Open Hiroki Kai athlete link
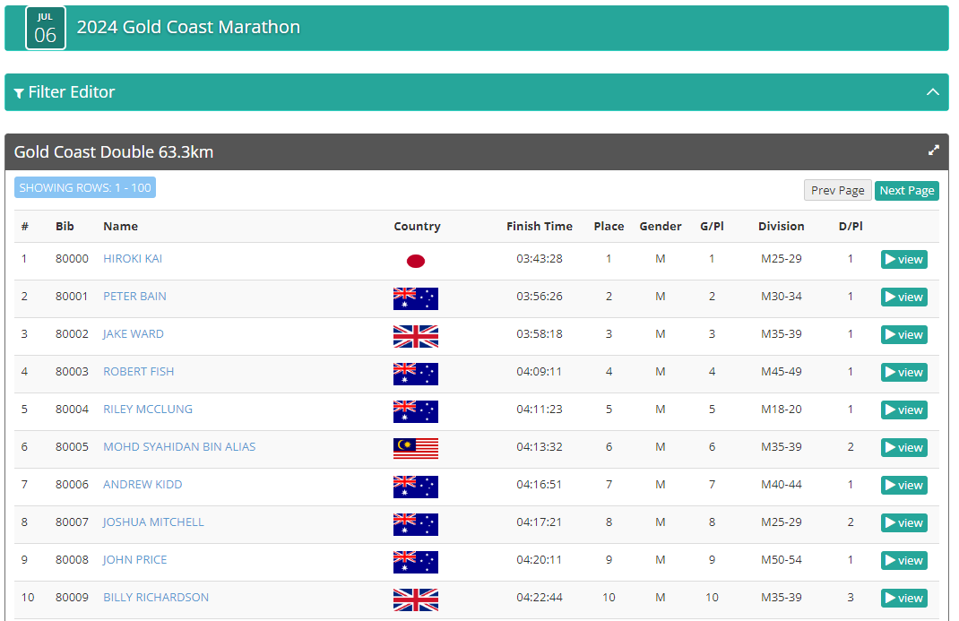 (x=133, y=259)
